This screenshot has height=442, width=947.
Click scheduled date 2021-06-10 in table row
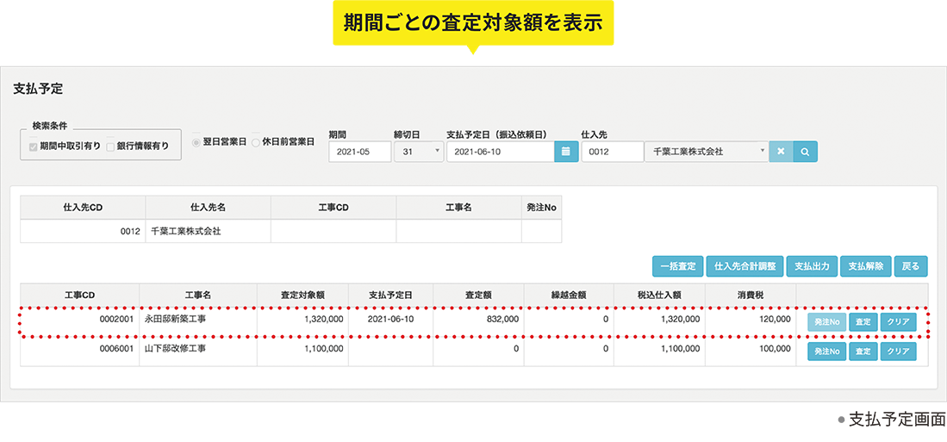click(390, 319)
